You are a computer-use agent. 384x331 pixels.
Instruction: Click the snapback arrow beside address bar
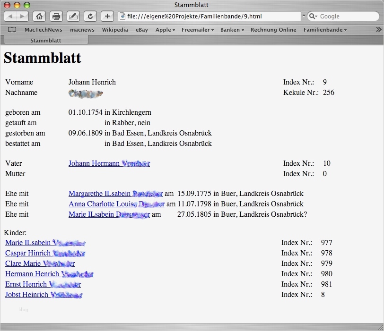[x=304, y=16]
